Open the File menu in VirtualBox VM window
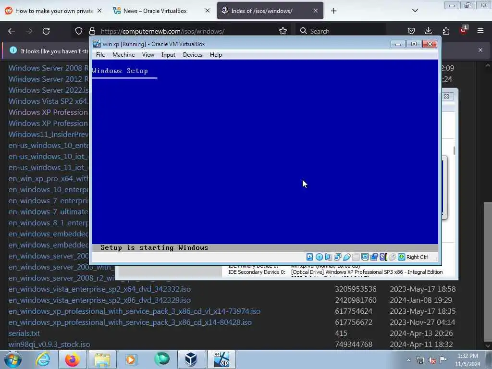492x369 pixels. 100,55
